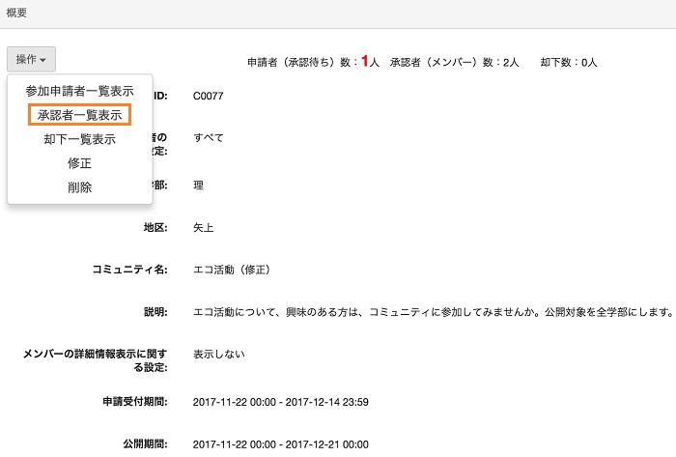Click the 承認者（メンバー）数：2人 text
The width and height of the screenshot is (676, 457).
[454, 62]
